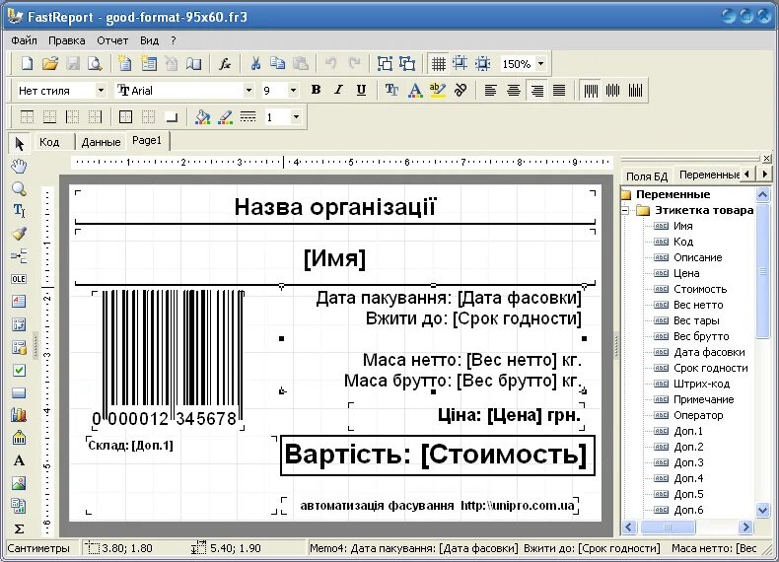The image size is (779, 562).
Task: Toggle italic formatting
Action: (x=338, y=90)
